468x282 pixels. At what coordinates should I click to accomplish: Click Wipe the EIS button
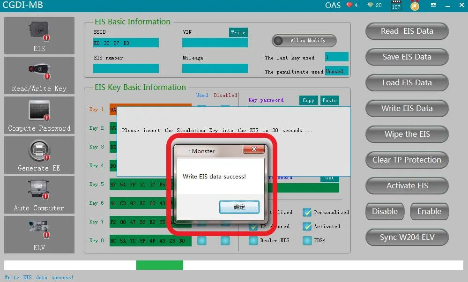(407, 134)
